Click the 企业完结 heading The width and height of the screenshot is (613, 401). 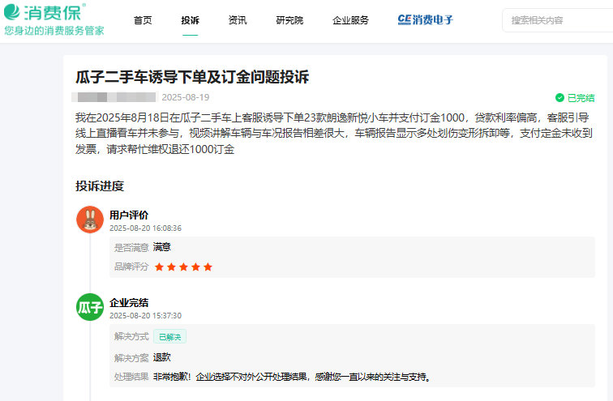pyautogui.click(x=129, y=303)
